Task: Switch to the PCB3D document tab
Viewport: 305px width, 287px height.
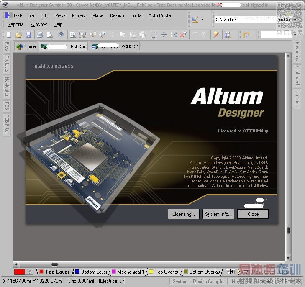Action: pos(114,46)
